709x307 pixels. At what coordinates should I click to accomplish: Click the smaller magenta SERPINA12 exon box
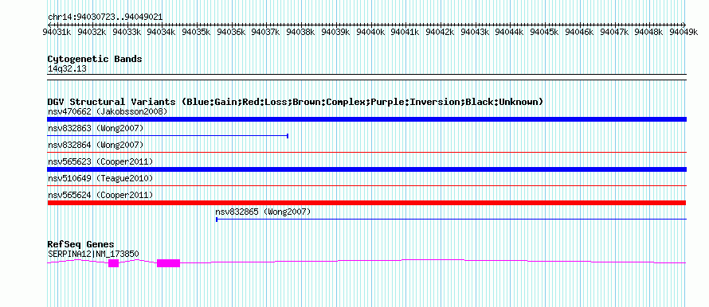point(113,263)
